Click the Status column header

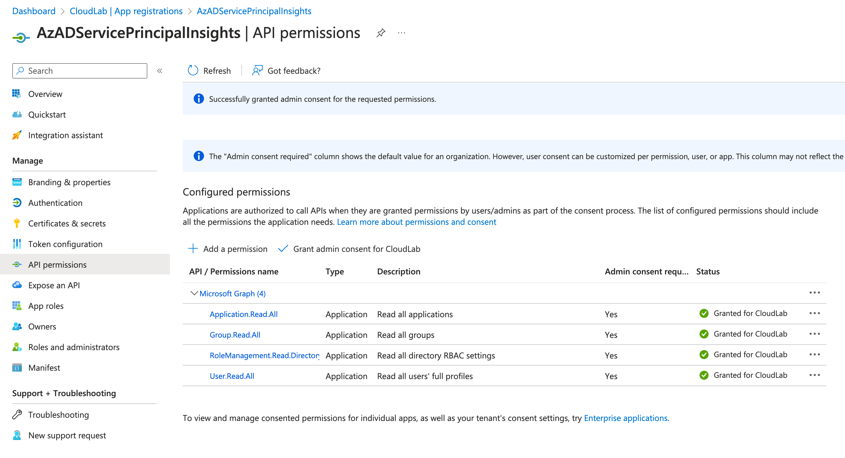(x=708, y=272)
